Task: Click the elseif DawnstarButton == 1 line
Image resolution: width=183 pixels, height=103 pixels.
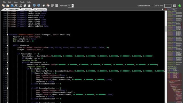Action: pyautogui.click(x=46, y=84)
